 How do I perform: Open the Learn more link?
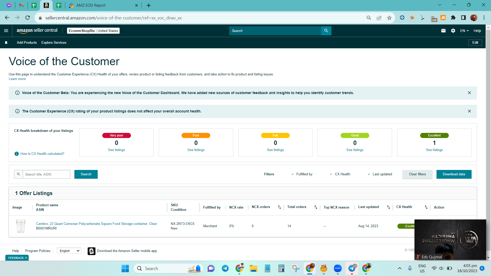tap(17, 79)
